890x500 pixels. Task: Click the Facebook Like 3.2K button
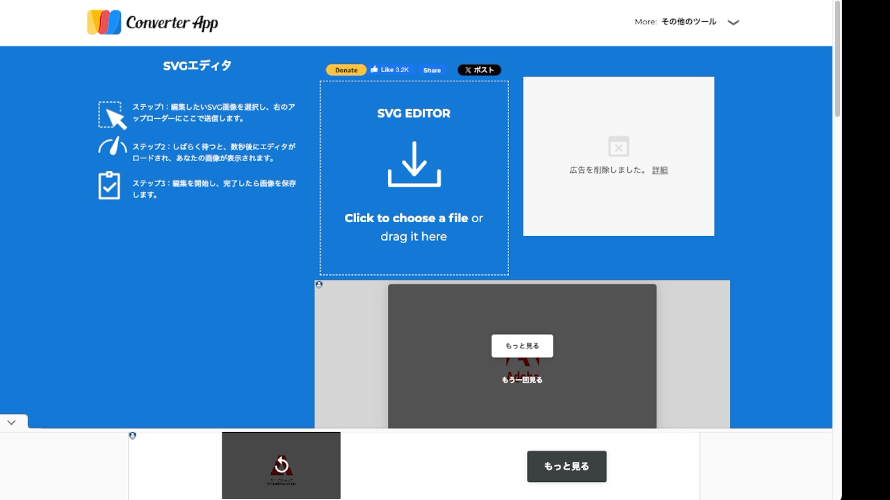click(390, 70)
